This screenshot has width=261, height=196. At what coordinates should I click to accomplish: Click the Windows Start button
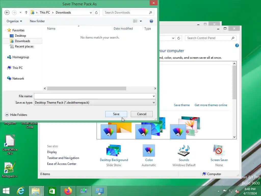(x=6, y=191)
